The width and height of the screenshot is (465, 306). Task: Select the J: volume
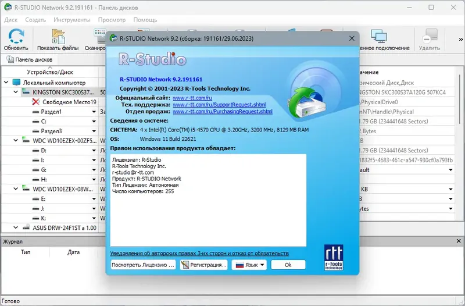click(x=42, y=209)
